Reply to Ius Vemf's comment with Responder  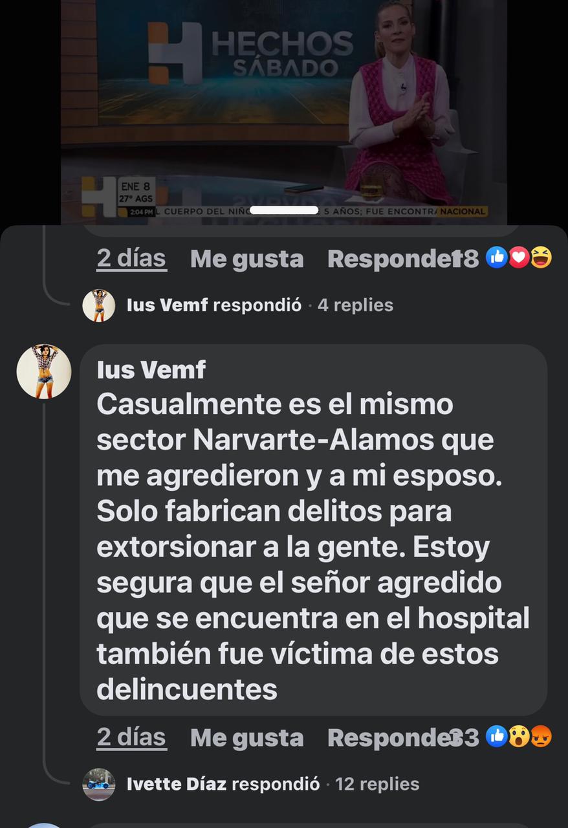391,737
